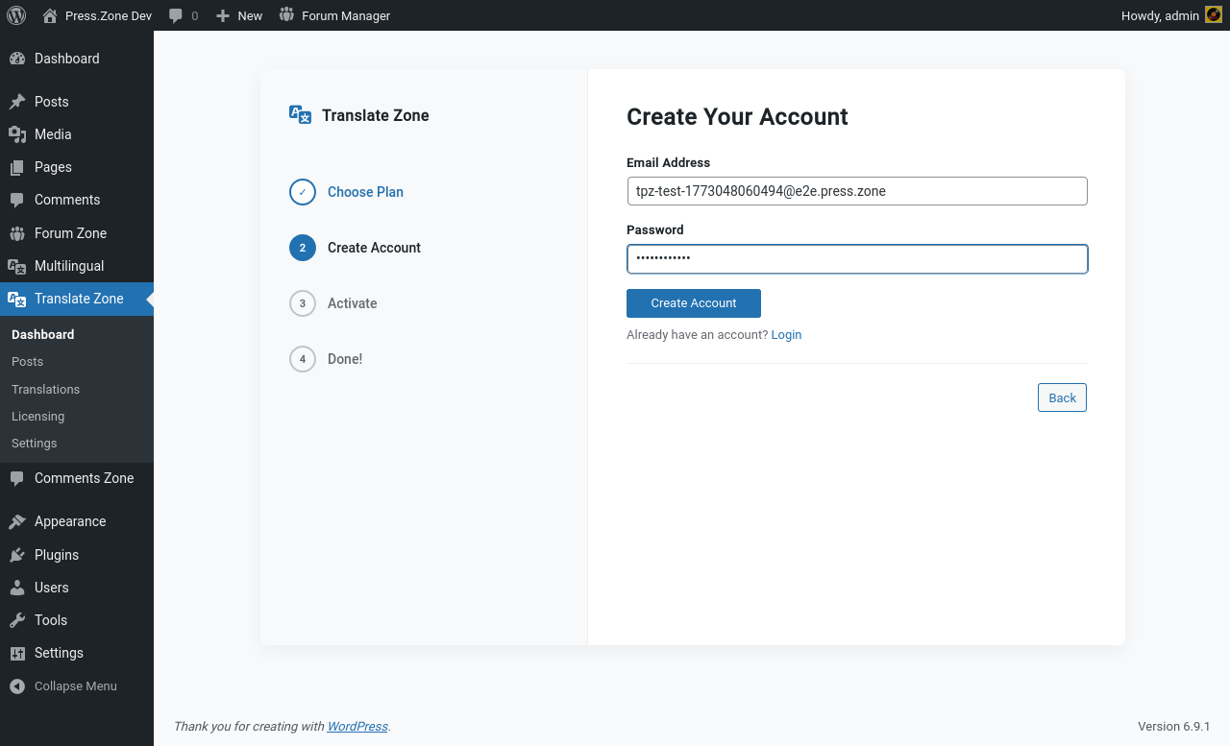Click the Activate step label

tap(352, 303)
